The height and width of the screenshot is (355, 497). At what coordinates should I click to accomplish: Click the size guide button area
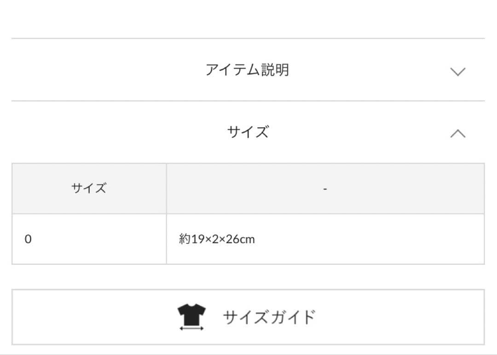[x=248, y=317]
